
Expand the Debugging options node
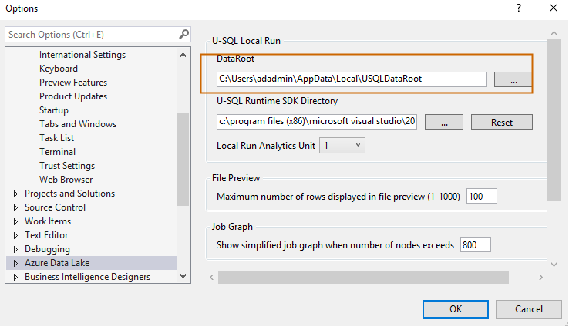(x=15, y=250)
